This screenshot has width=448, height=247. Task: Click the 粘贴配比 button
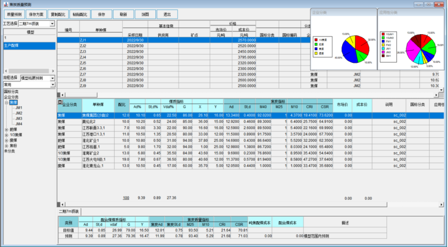pos(80,14)
